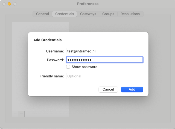175x129 pixels.
Task: Click the blank bar beside minus button
Action: point(46,114)
